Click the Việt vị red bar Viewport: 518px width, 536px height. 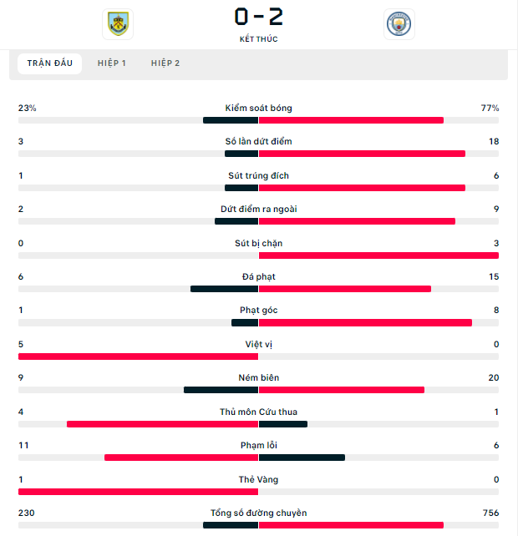(x=138, y=356)
